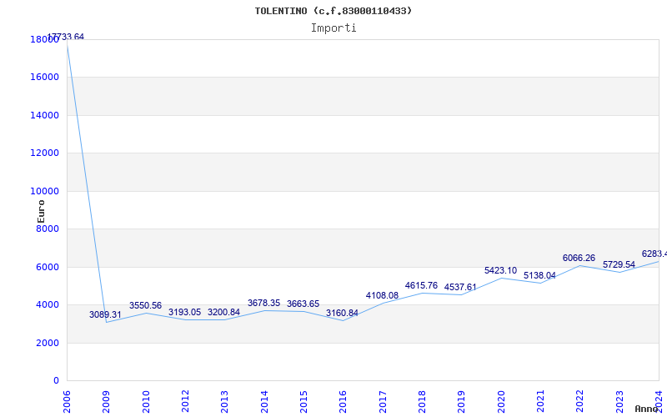The image size is (667, 417).
Task: Click x-axis year 2022
Action: pyautogui.click(x=579, y=401)
